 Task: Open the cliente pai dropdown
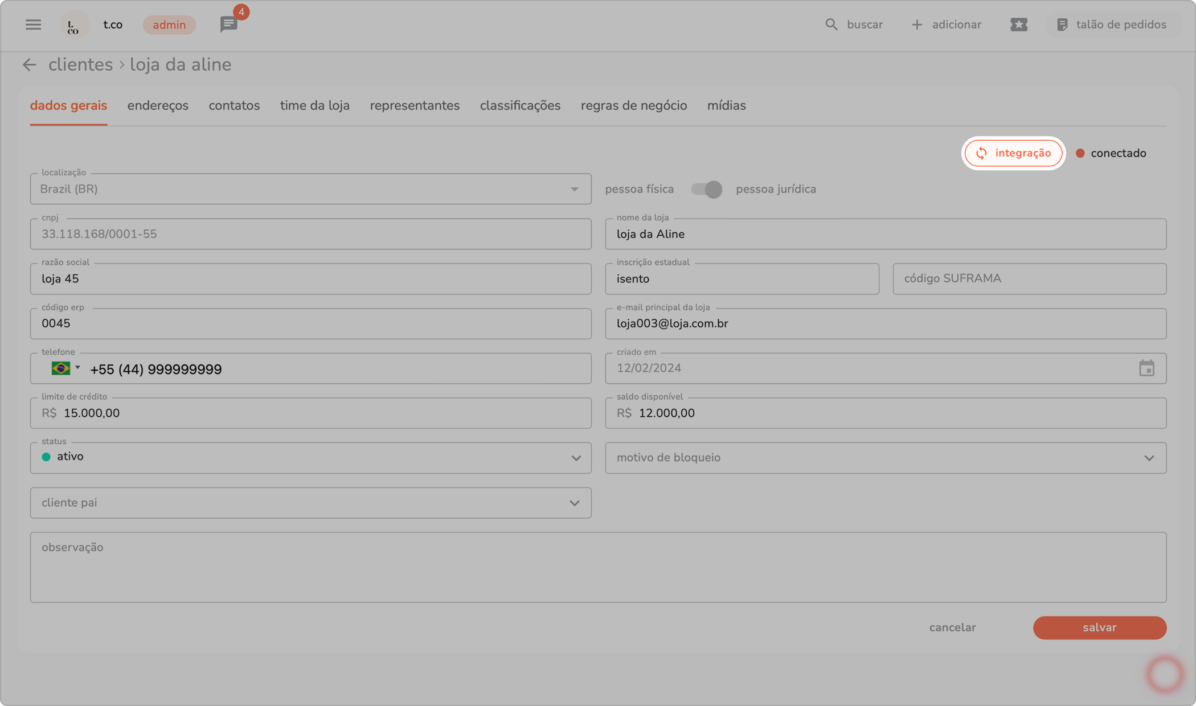click(x=575, y=503)
